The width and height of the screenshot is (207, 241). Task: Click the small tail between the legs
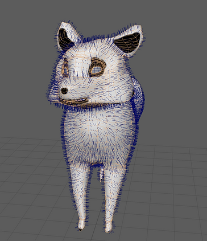click(101, 174)
